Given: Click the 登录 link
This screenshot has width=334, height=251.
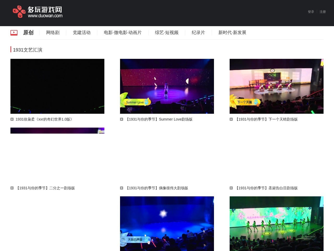Looking at the screenshot, I should 311,12.
